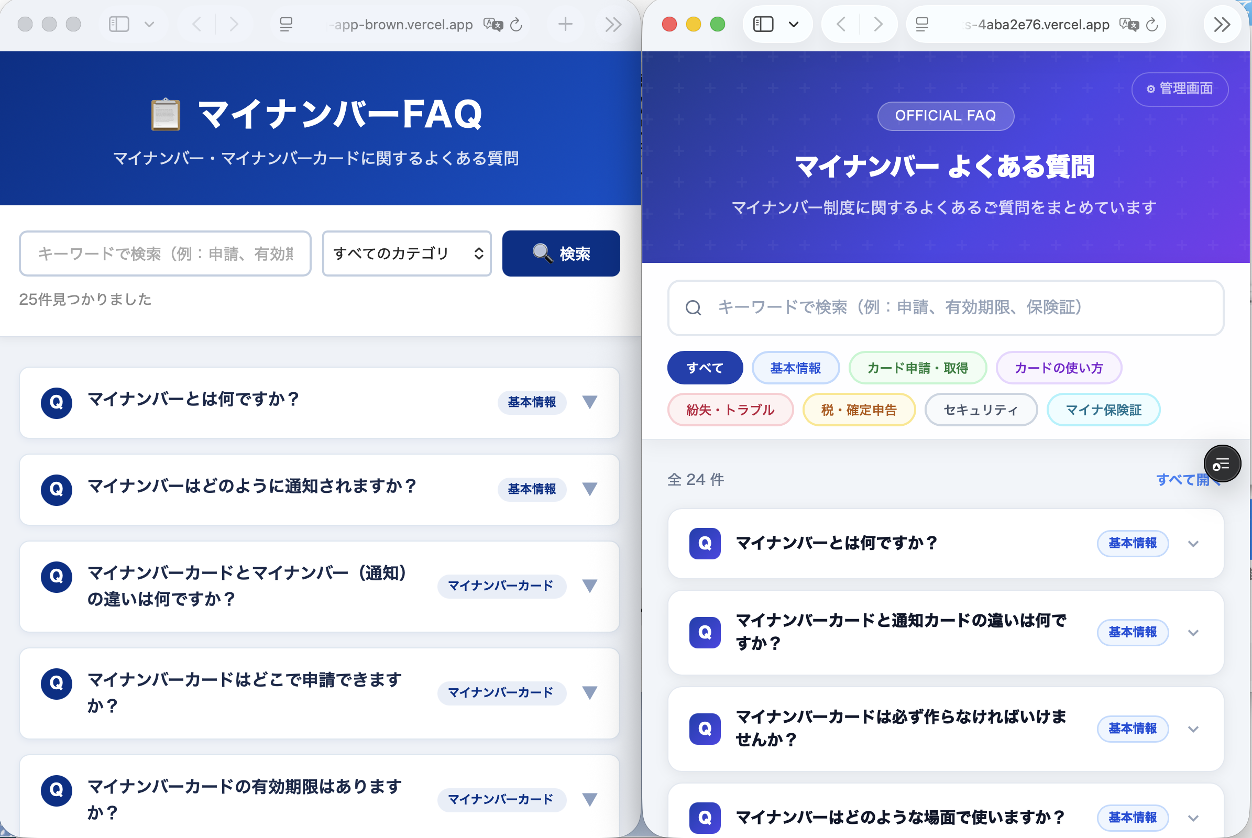Click the back navigation arrow in the right window
This screenshot has width=1252, height=838.
[x=841, y=24]
